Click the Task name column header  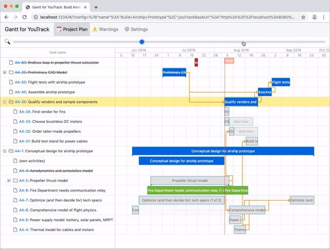pos(57,52)
